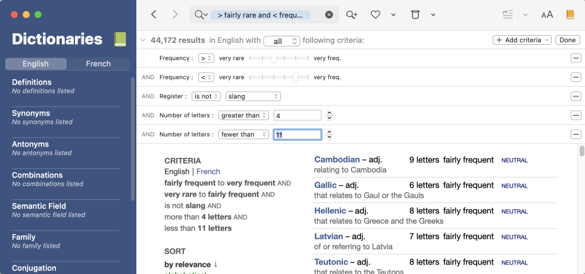
Task: Click the sidebar scrollbar
Action: coord(133,139)
